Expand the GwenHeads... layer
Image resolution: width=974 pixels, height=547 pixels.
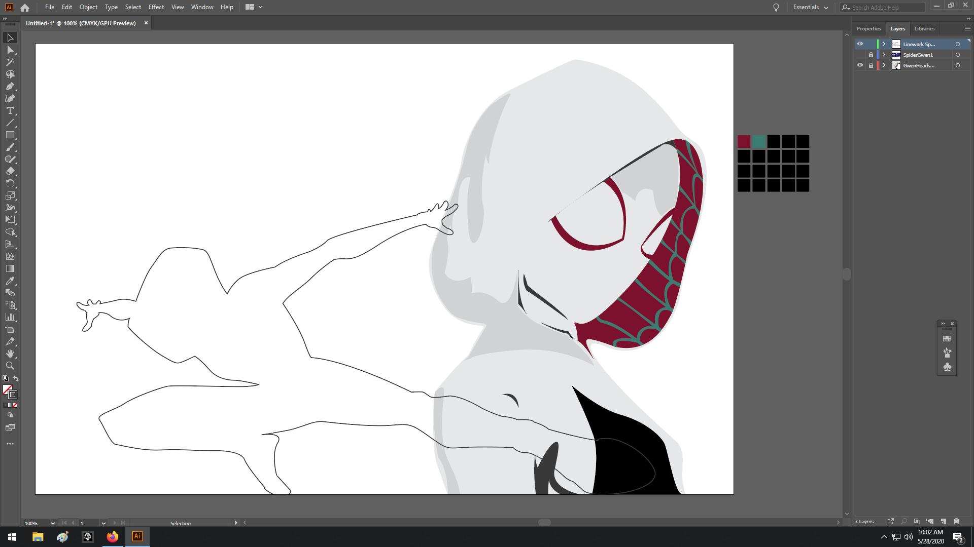[884, 65]
